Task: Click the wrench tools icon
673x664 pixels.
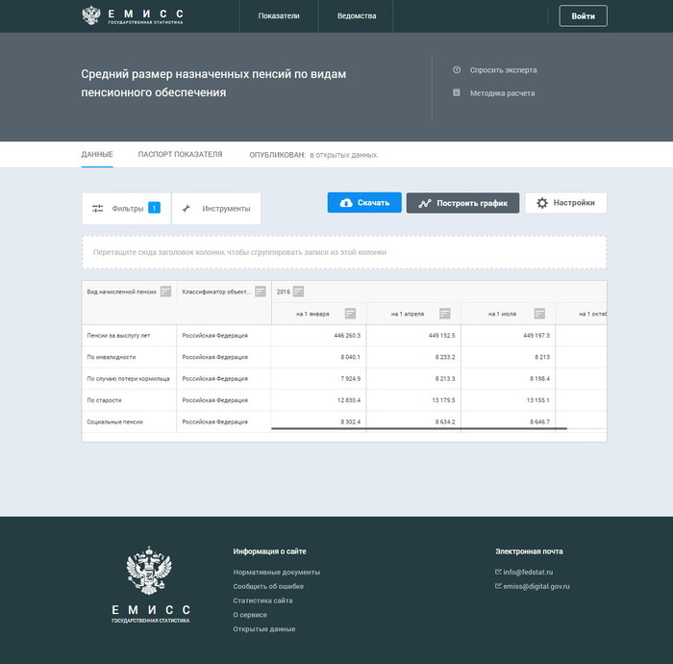Action: point(186,208)
